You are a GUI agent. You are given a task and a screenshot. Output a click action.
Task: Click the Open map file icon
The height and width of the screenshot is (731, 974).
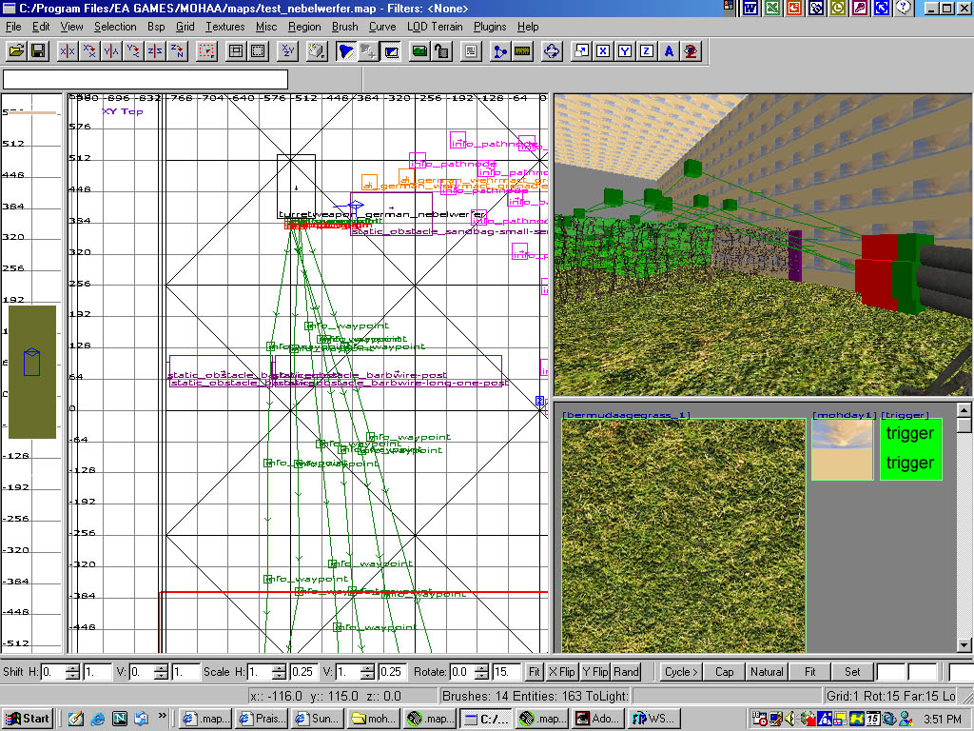(x=16, y=50)
